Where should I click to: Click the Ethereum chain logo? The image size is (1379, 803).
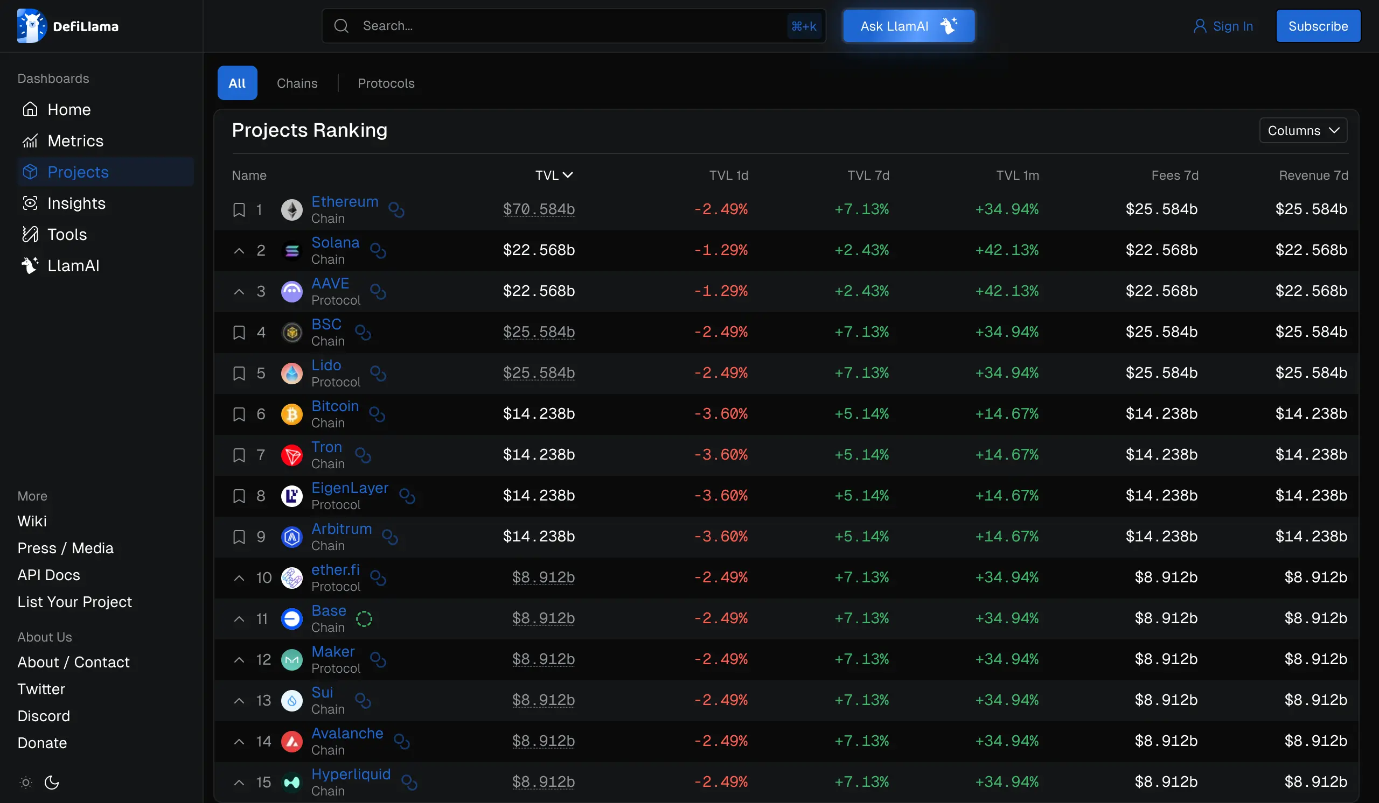point(291,209)
